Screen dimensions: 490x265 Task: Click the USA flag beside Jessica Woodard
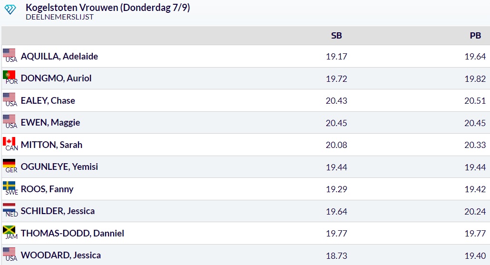[x=9, y=252]
